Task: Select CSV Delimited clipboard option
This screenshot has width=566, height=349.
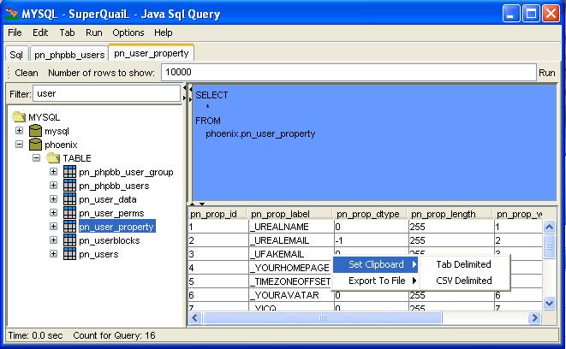Action: click(x=463, y=280)
